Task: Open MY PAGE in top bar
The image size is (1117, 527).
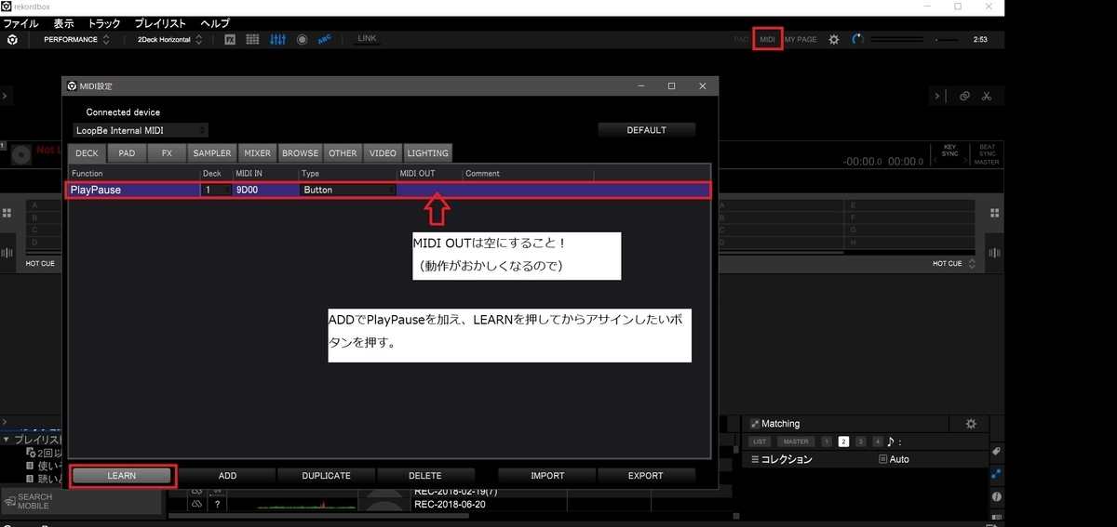Action: 801,40
